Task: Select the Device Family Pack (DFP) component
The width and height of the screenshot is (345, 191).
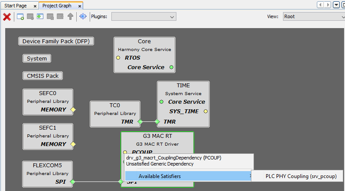Action: [56, 41]
